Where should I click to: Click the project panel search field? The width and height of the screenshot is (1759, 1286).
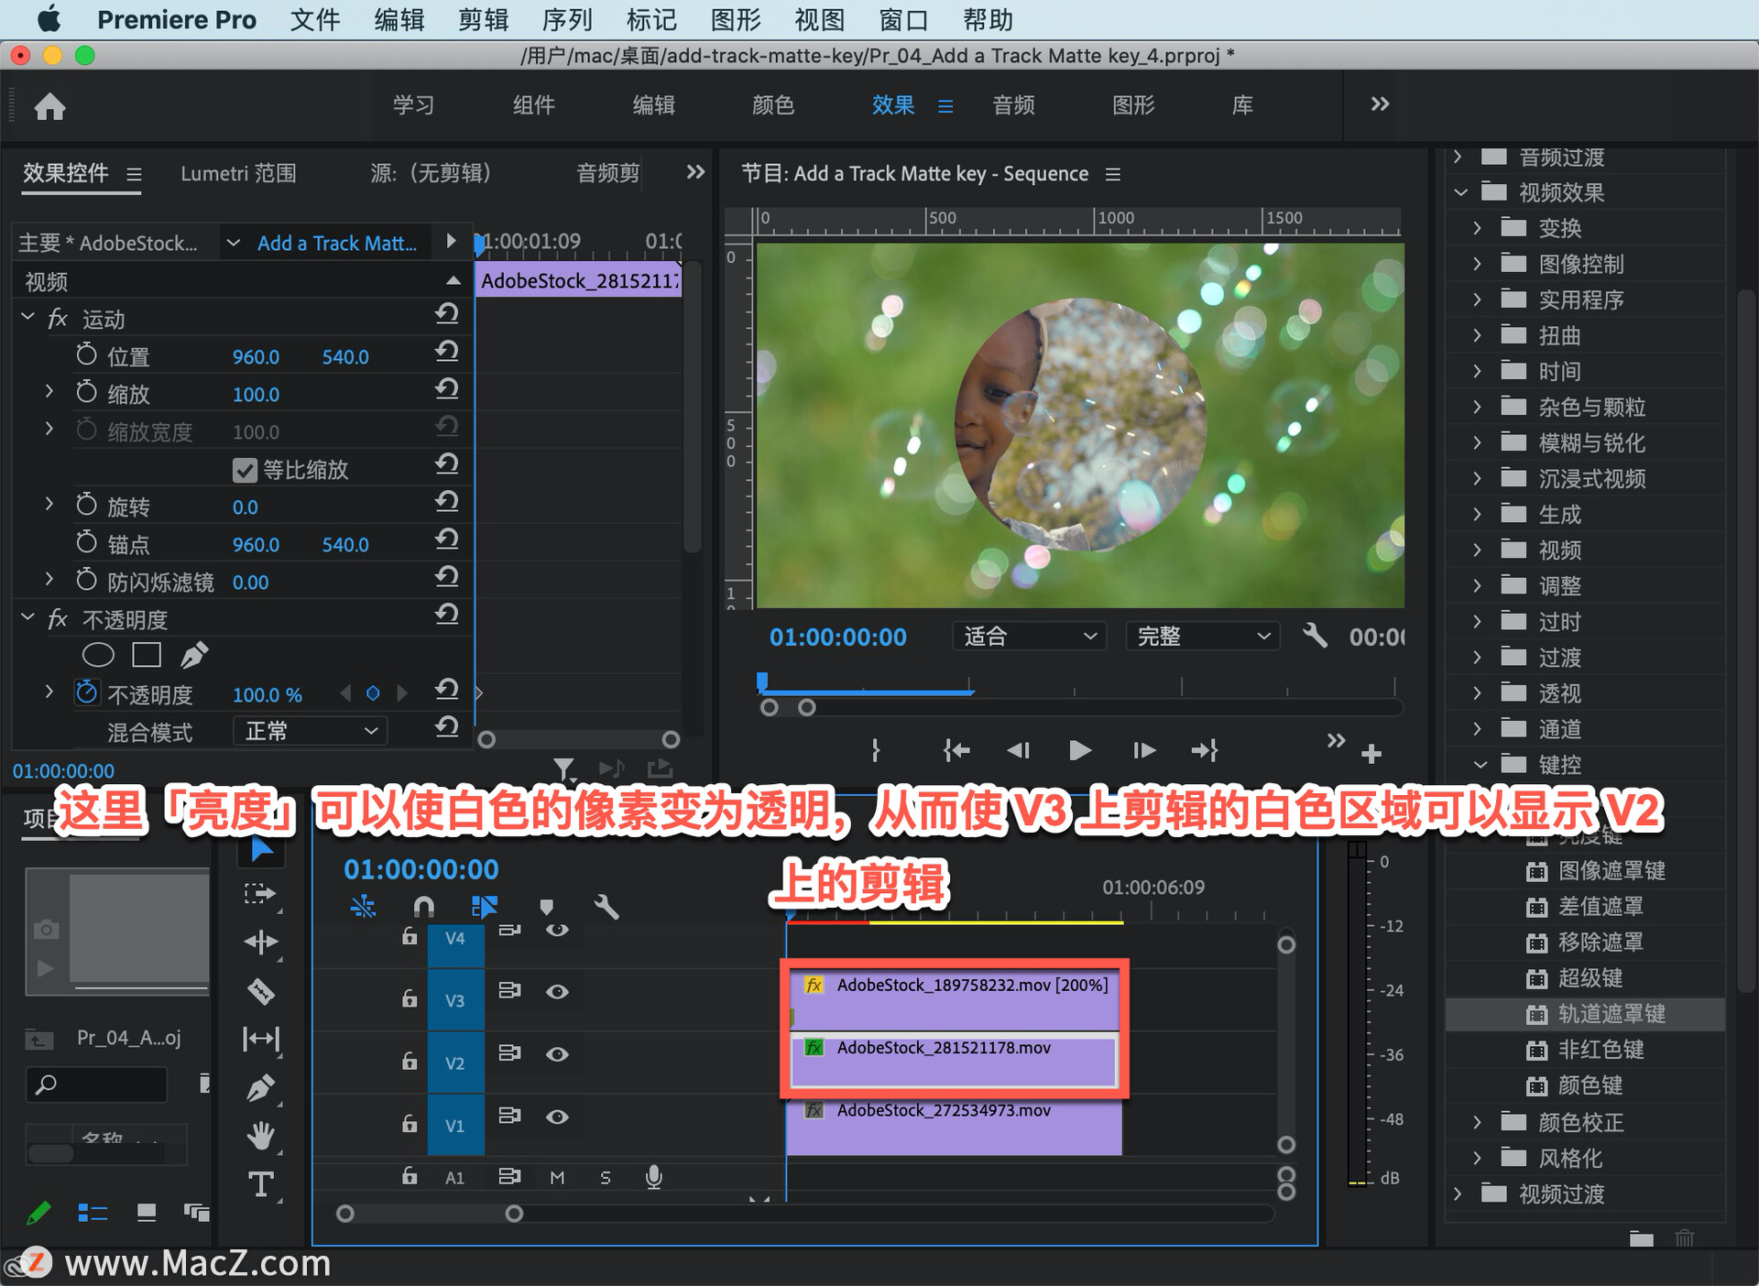[x=97, y=1085]
